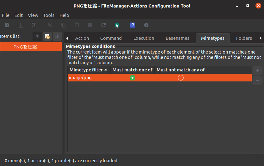This screenshot has width=264, height=166.
Task: Click the delete trash toolbar icon
Action: coord(90,25)
